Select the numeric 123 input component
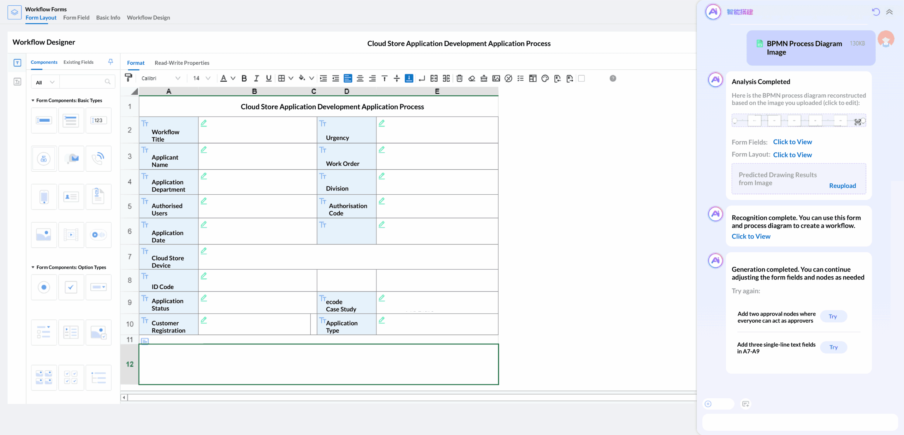Viewport: 904px width, 435px height. click(98, 120)
